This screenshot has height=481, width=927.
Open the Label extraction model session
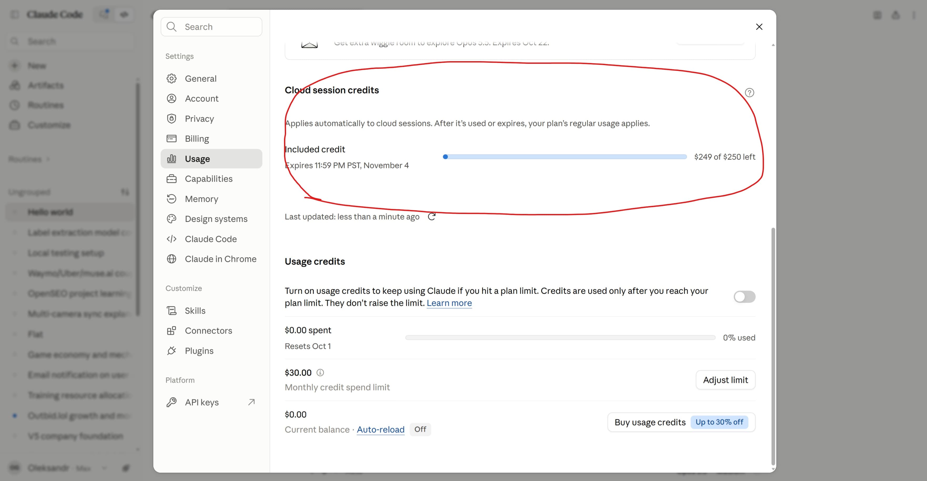pos(70,232)
